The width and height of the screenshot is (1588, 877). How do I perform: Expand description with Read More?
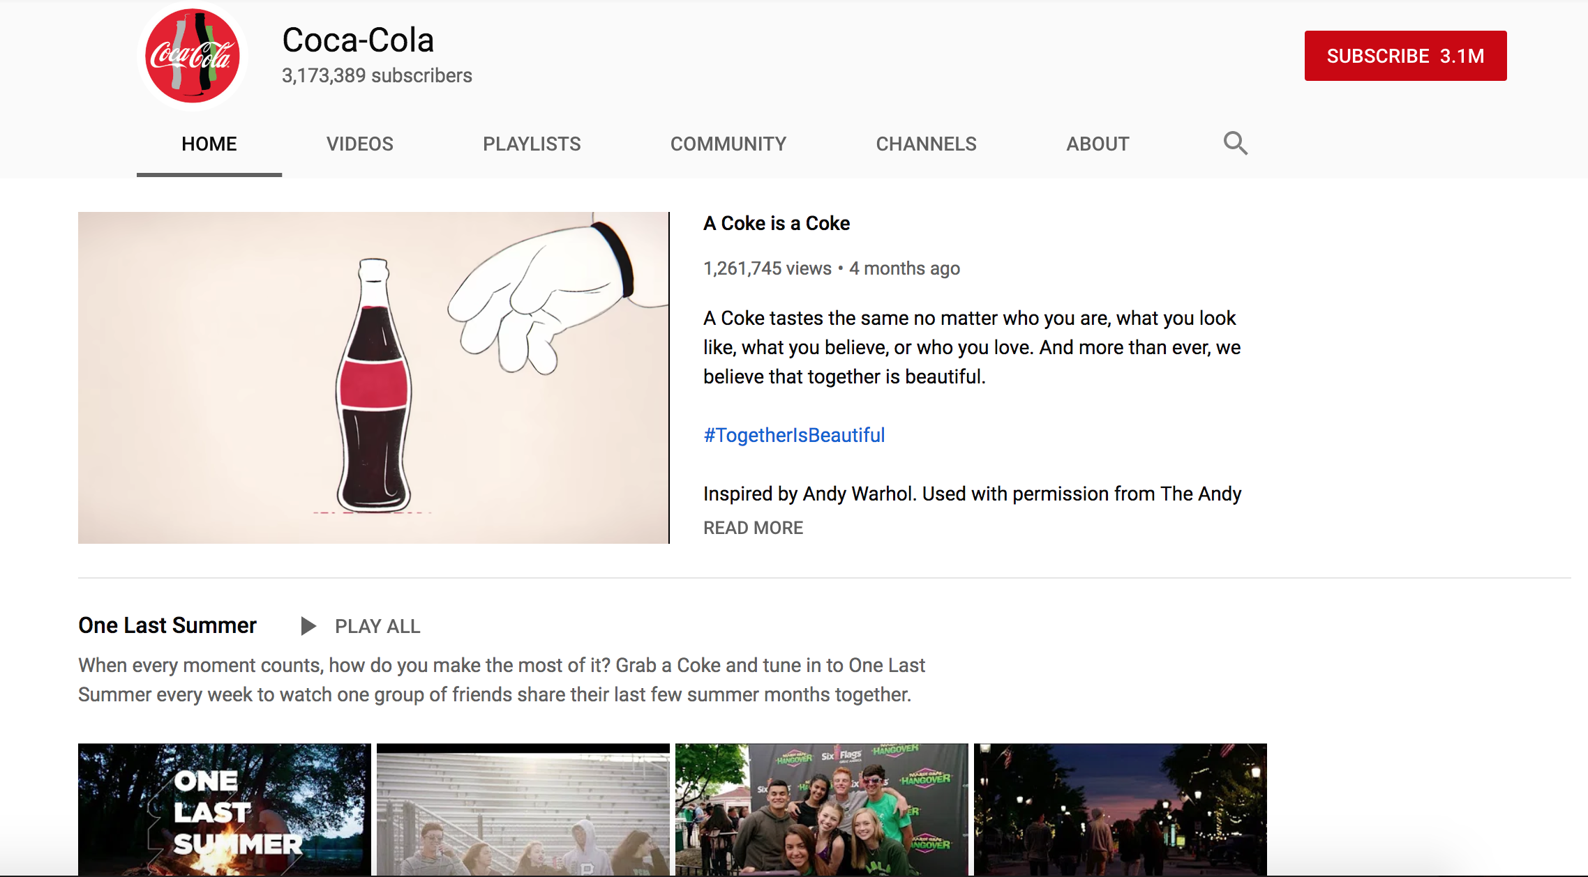click(x=753, y=528)
